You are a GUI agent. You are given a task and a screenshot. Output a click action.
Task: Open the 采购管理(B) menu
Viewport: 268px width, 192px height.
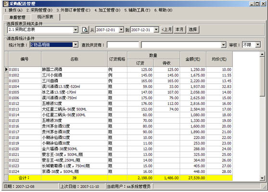click(x=39, y=10)
